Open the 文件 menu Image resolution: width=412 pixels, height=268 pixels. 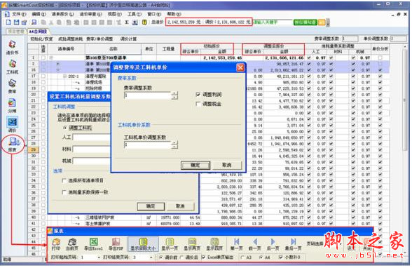click(x=19, y=14)
